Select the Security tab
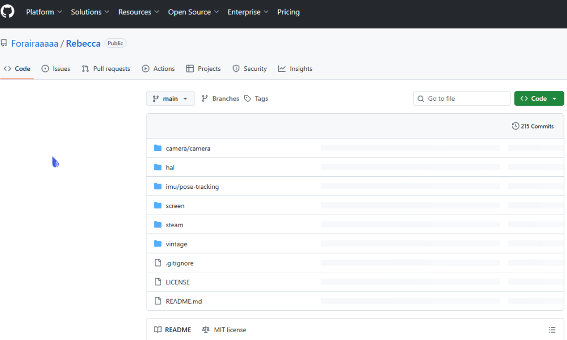The width and height of the screenshot is (567, 340). pyautogui.click(x=250, y=69)
